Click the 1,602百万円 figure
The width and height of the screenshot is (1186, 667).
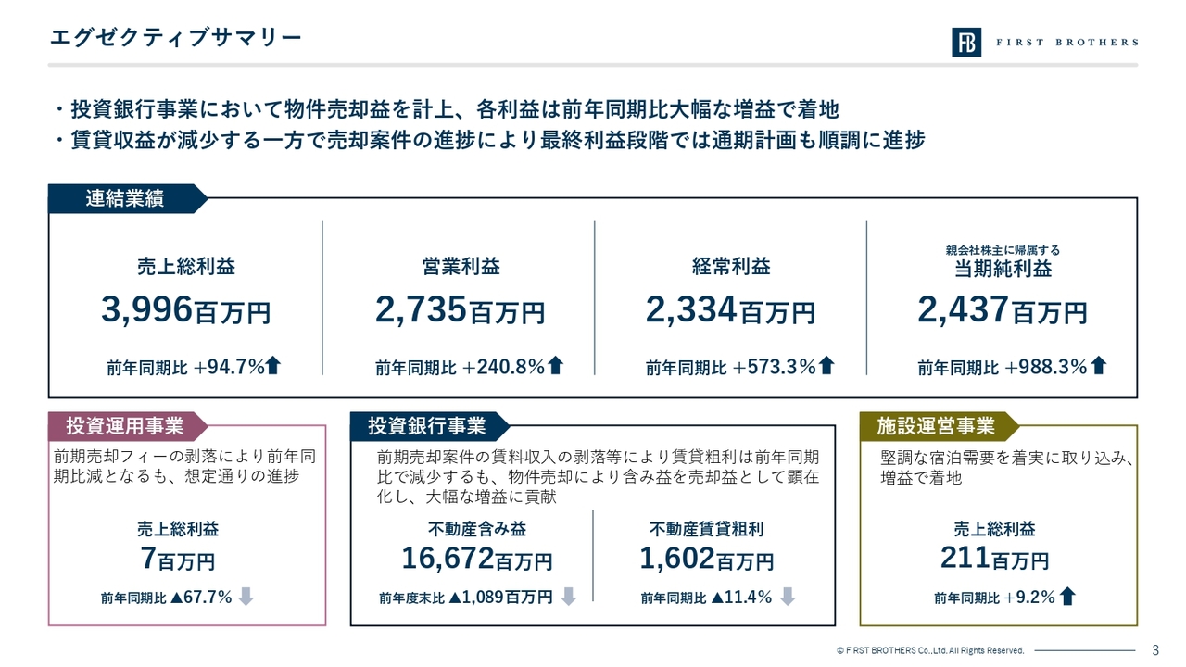[x=707, y=560]
